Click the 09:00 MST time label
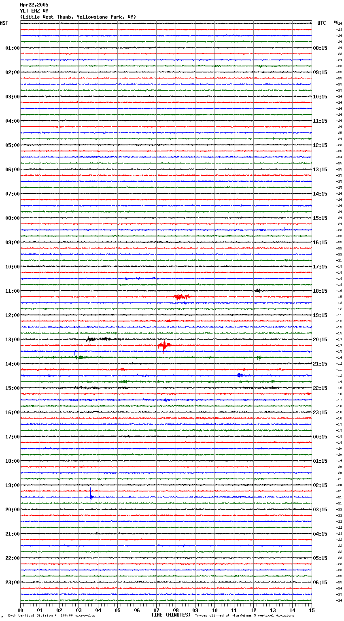This screenshot has width=344, height=621. tap(12, 242)
